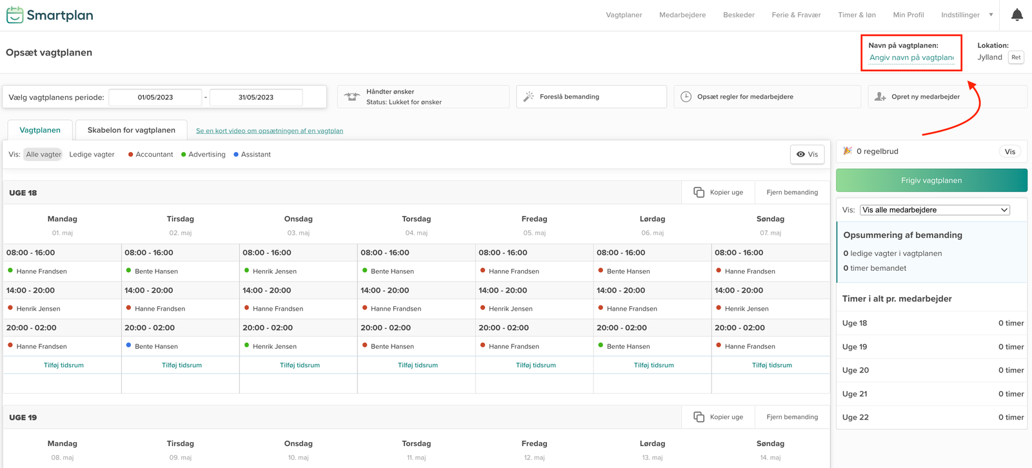
Task: Click the copy icon for Uge 18
Action: (699, 192)
